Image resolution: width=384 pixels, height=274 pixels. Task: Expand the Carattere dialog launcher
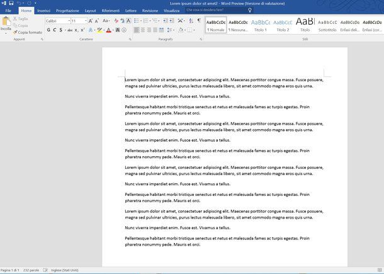point(130,39)
